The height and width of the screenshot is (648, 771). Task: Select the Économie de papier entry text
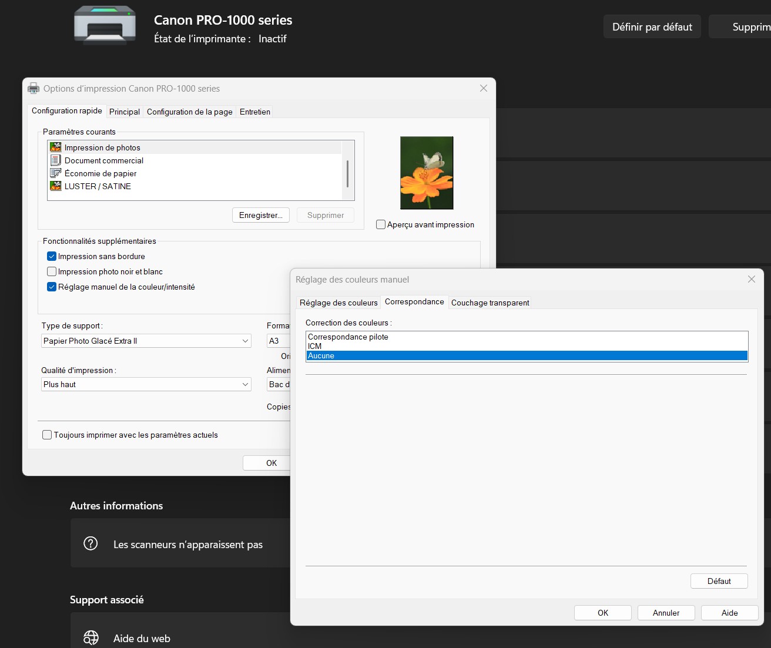[100, 173]
